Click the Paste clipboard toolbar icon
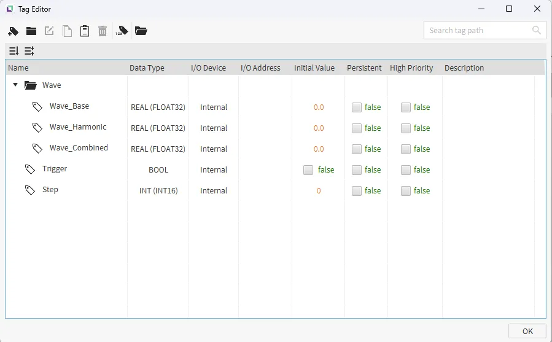The height and width of the screenshot is (342, 552). tap(85, 31)
